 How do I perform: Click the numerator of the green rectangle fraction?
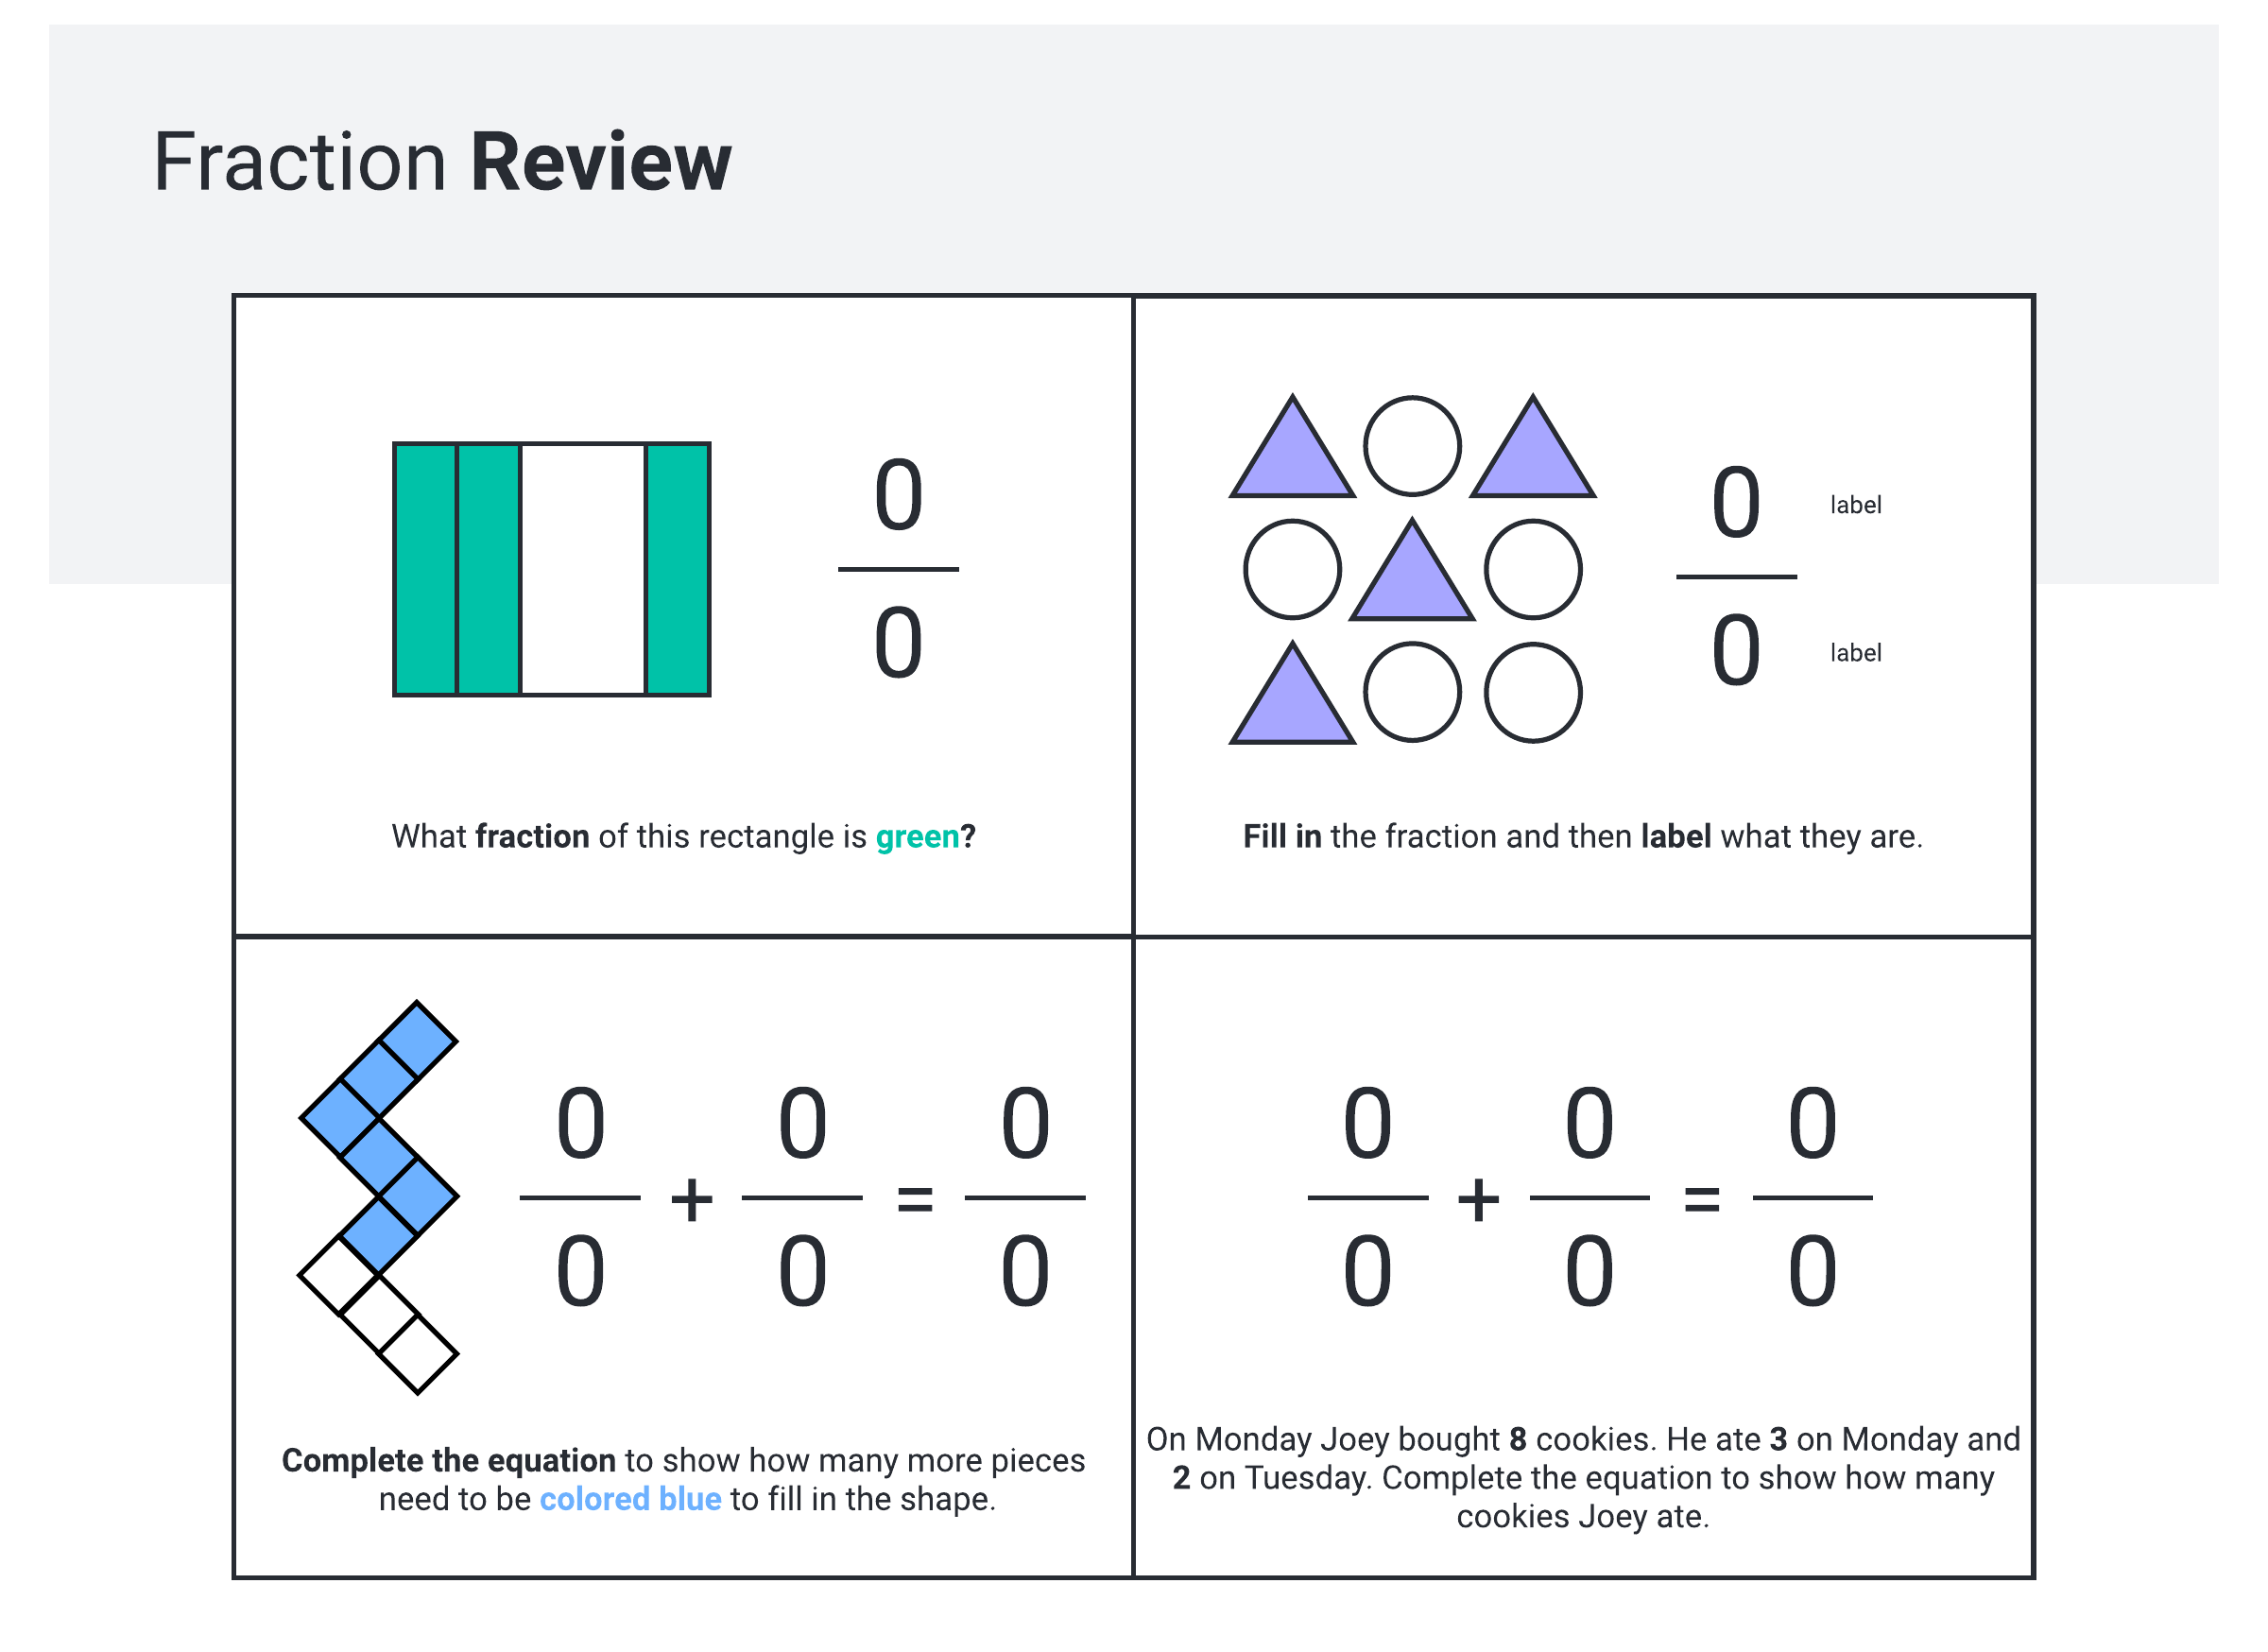(x=898, y=495)
